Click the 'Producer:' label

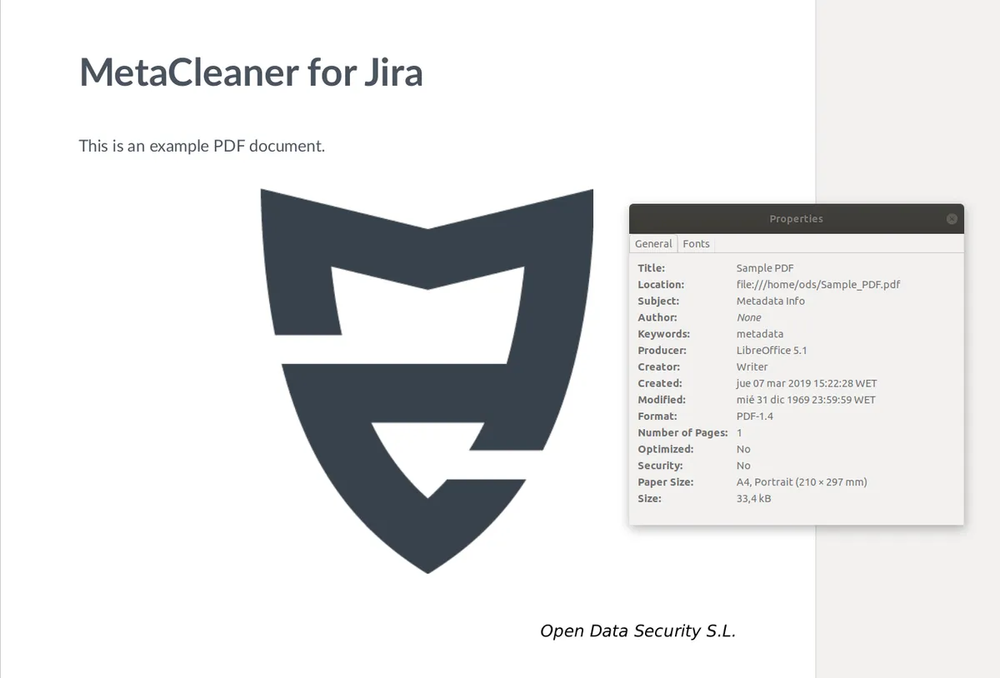coord(662,351)
